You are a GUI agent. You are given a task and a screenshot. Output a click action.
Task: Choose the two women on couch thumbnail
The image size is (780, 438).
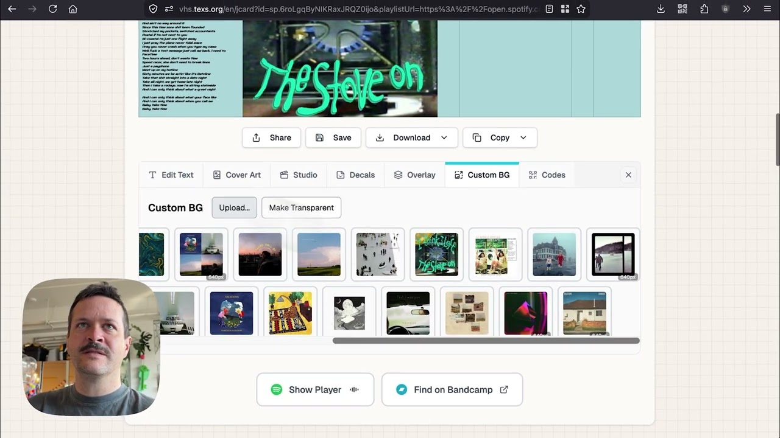[x=495, y=254]
